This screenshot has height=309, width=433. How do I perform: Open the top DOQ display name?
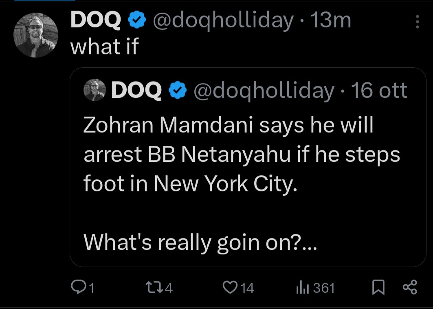pos(96,20)
